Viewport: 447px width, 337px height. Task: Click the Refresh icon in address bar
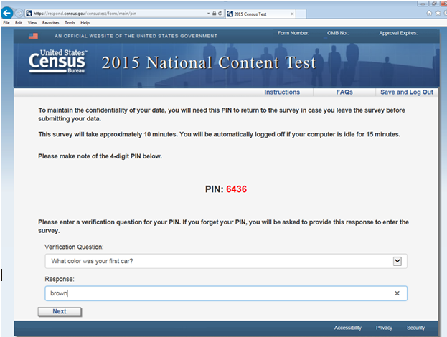point(220,13)
